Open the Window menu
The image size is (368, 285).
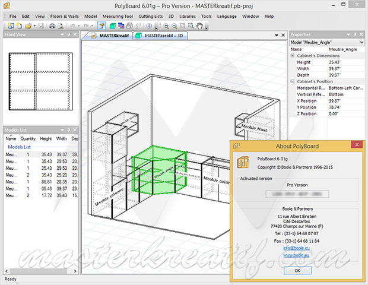[250, 17]
